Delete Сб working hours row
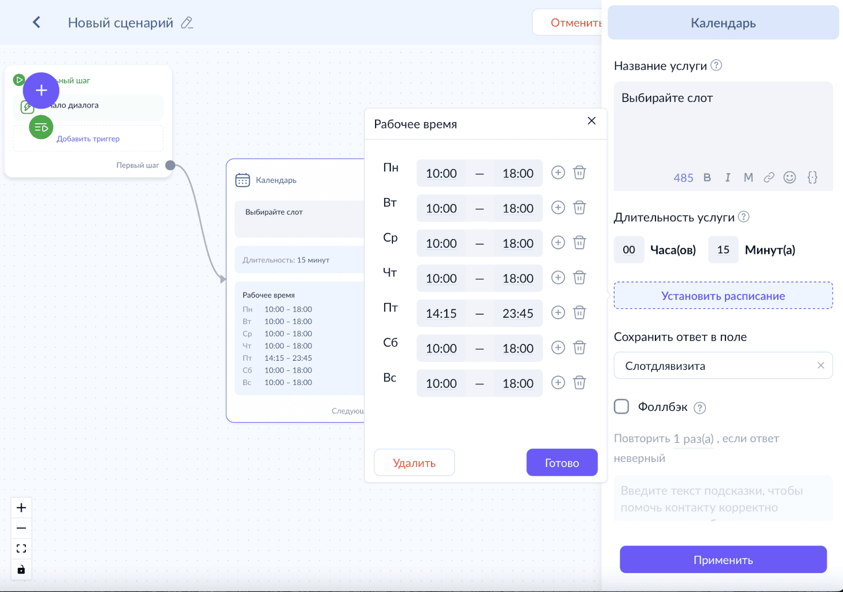Viewport: 843px width, 592px height. pyautogui.click(x=580, y=348)
